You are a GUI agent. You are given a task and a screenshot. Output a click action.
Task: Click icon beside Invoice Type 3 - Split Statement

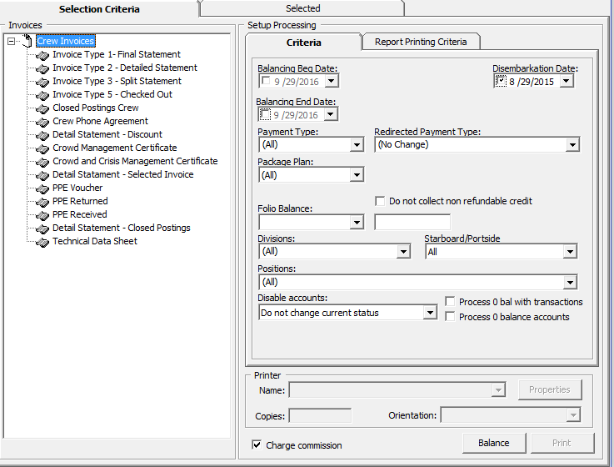42,82
